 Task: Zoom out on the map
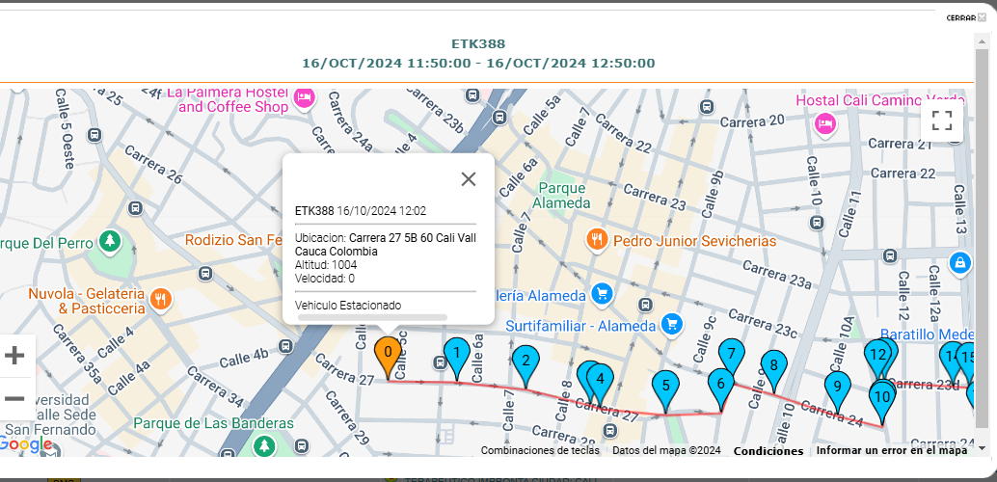point(15,398)
